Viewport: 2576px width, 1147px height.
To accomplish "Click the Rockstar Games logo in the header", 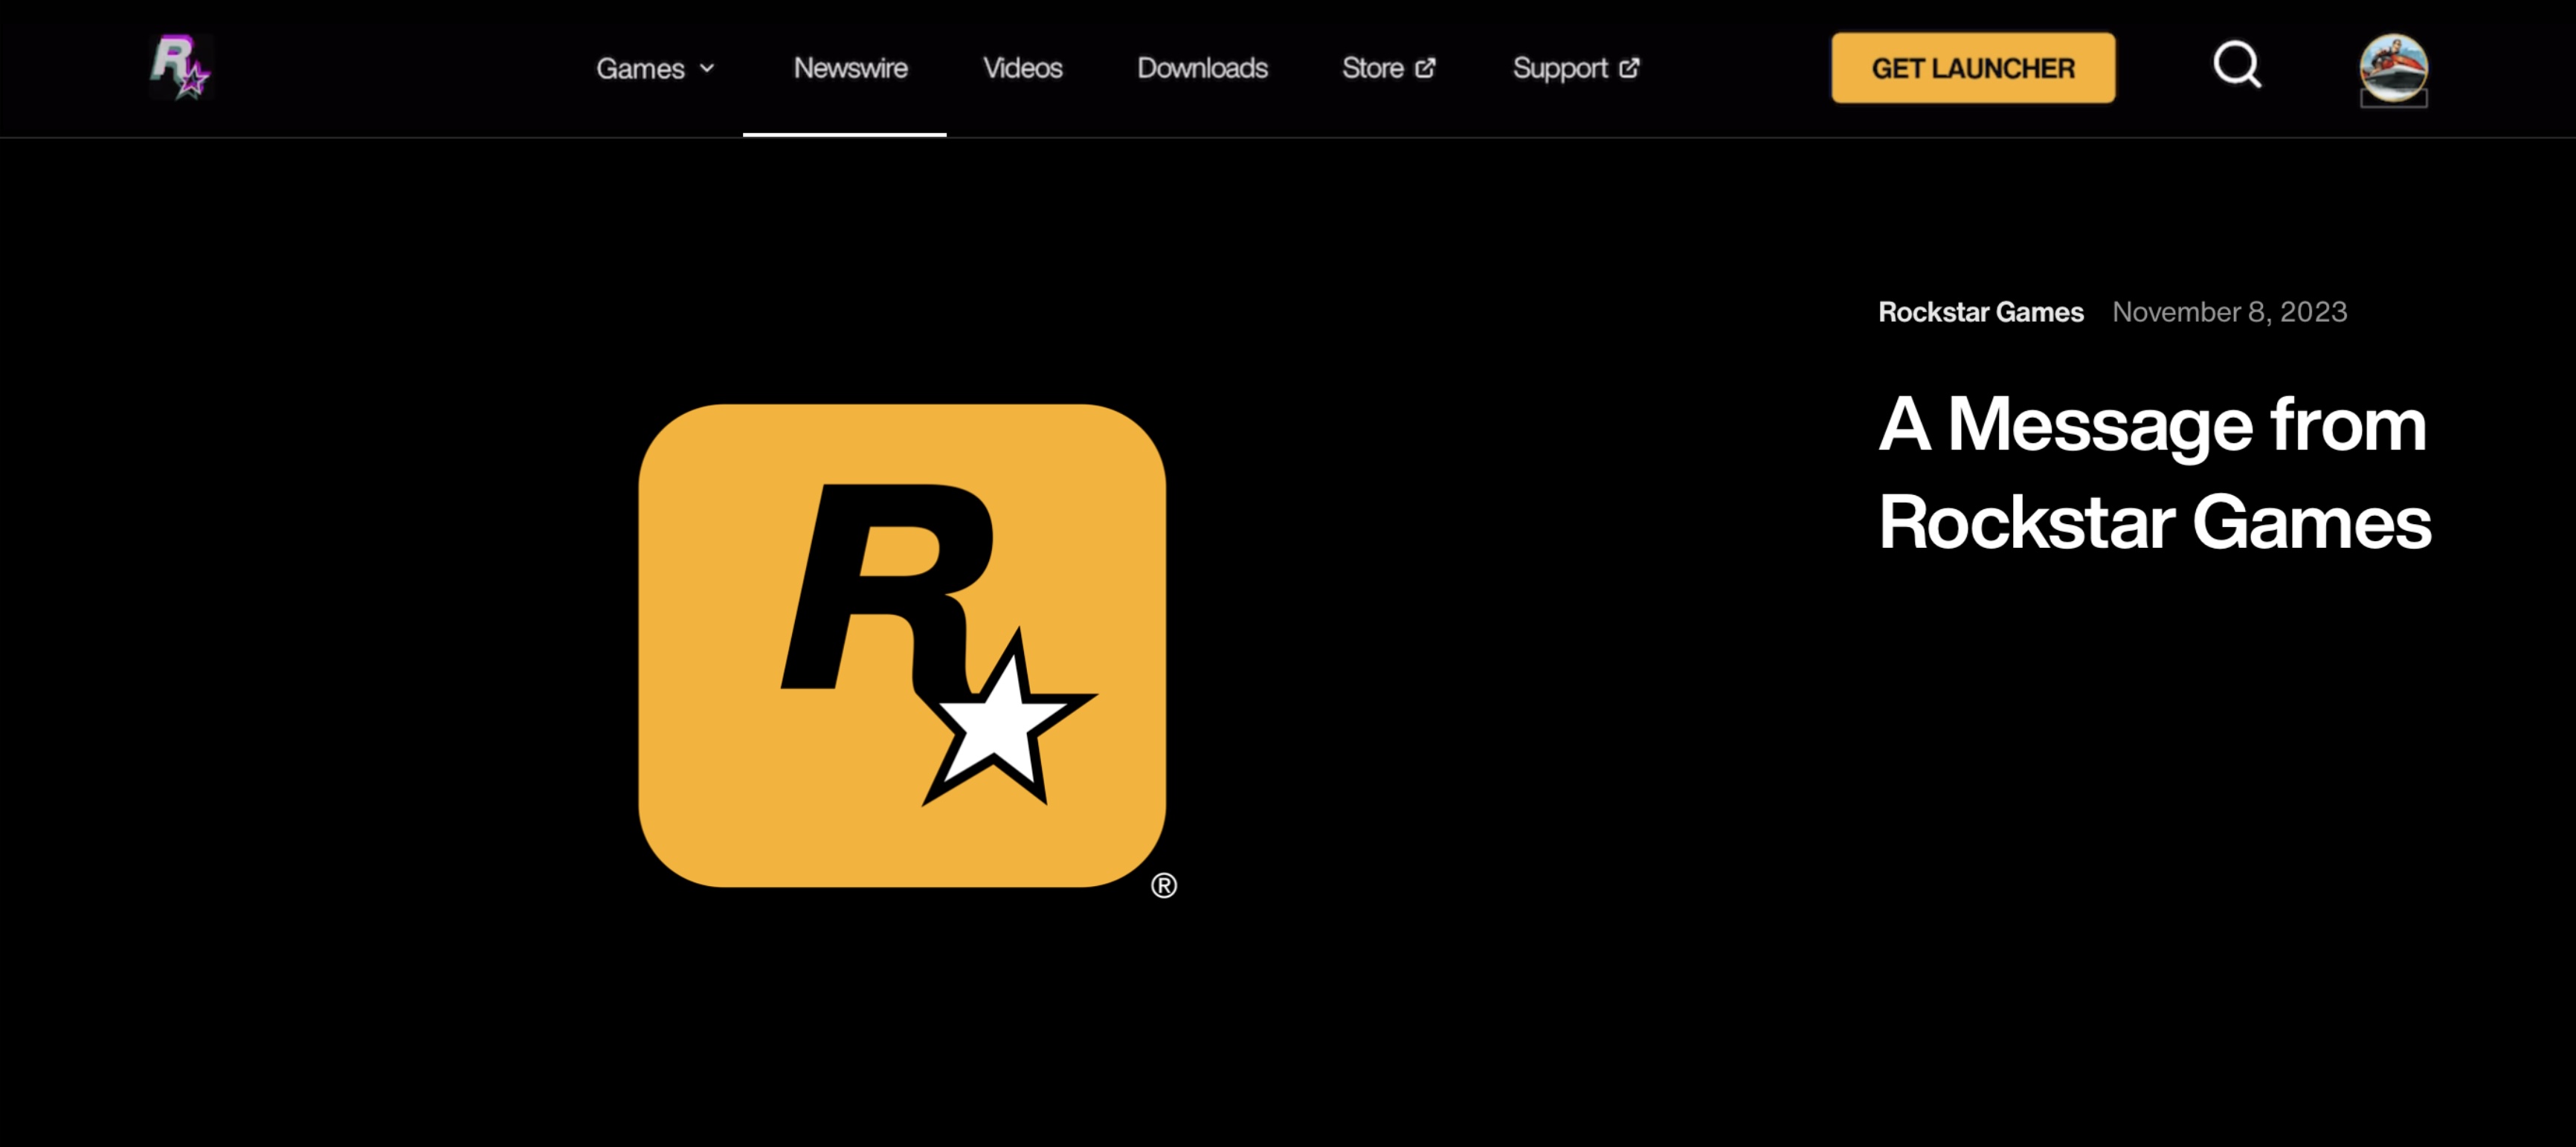I will [x=181, y=67].
